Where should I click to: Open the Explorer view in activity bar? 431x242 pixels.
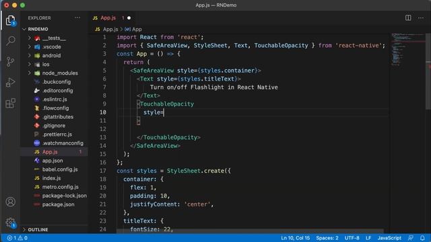11,20
